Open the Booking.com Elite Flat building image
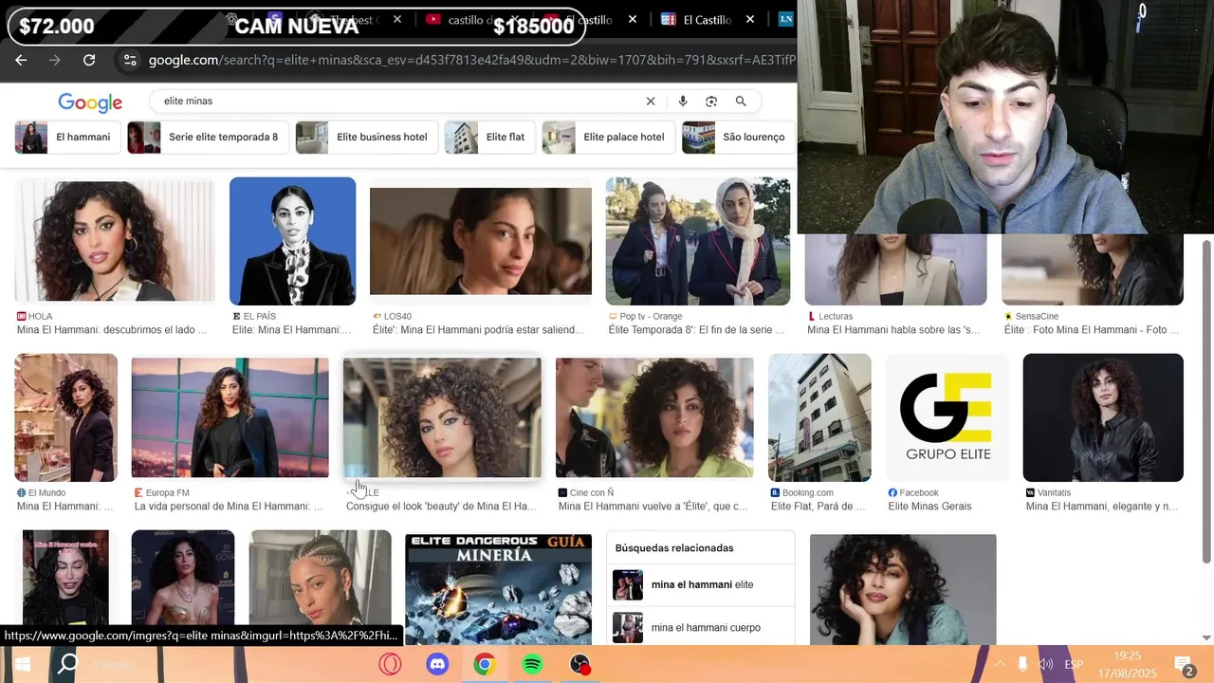1214x683 pixels. tap(819, 417)
